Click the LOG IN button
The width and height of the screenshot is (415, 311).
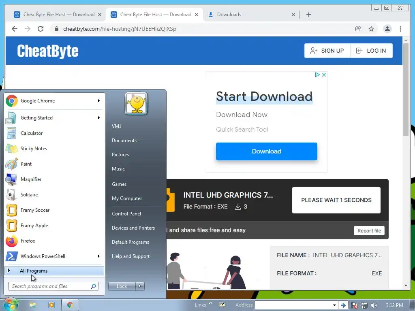coord(371,51)
